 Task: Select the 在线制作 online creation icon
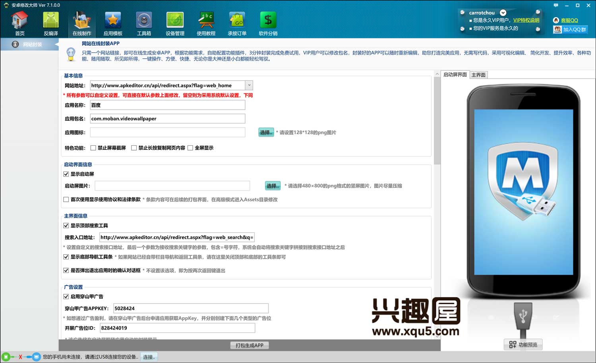click(x=82, y=24)
